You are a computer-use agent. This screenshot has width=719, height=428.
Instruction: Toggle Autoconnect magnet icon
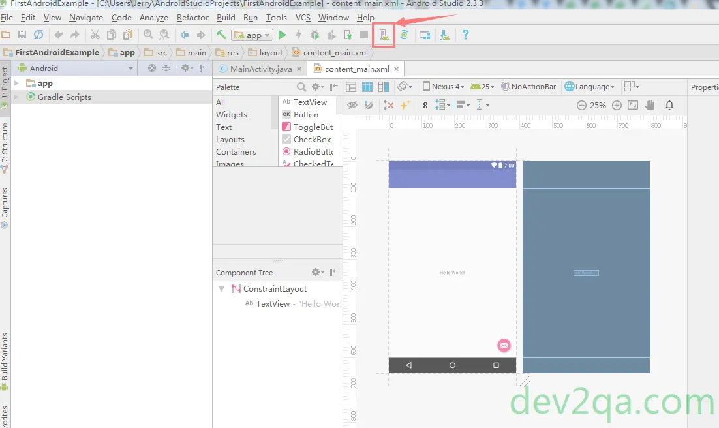[x=368, y=105]
